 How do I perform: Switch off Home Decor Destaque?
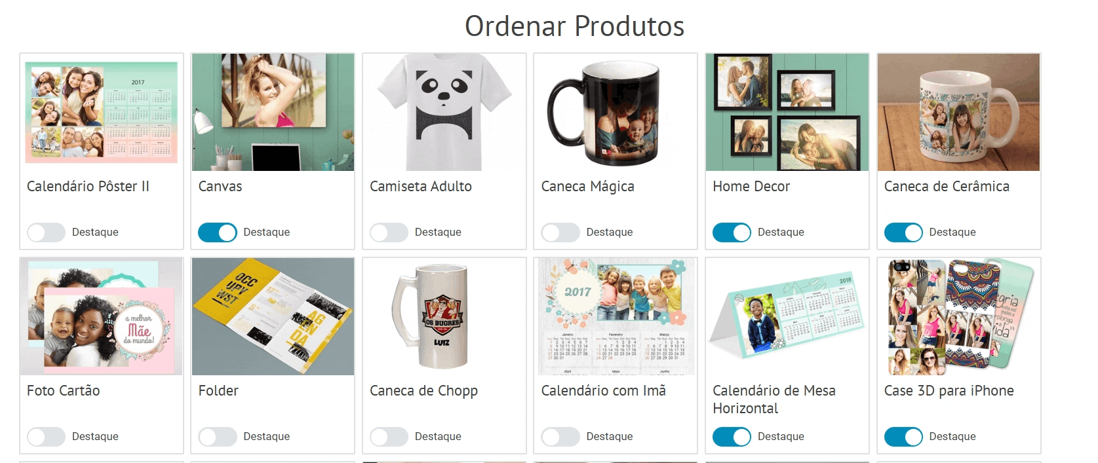pyautogui.click(x=732, y=232)
